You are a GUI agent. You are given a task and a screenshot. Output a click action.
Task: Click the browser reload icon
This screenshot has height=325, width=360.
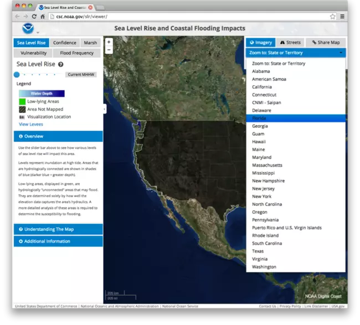(x=34, y=17)
